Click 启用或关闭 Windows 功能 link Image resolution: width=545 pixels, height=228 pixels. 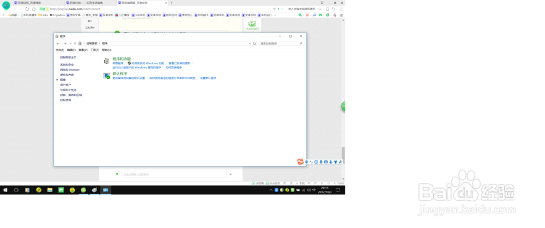(x=148, y=63)
